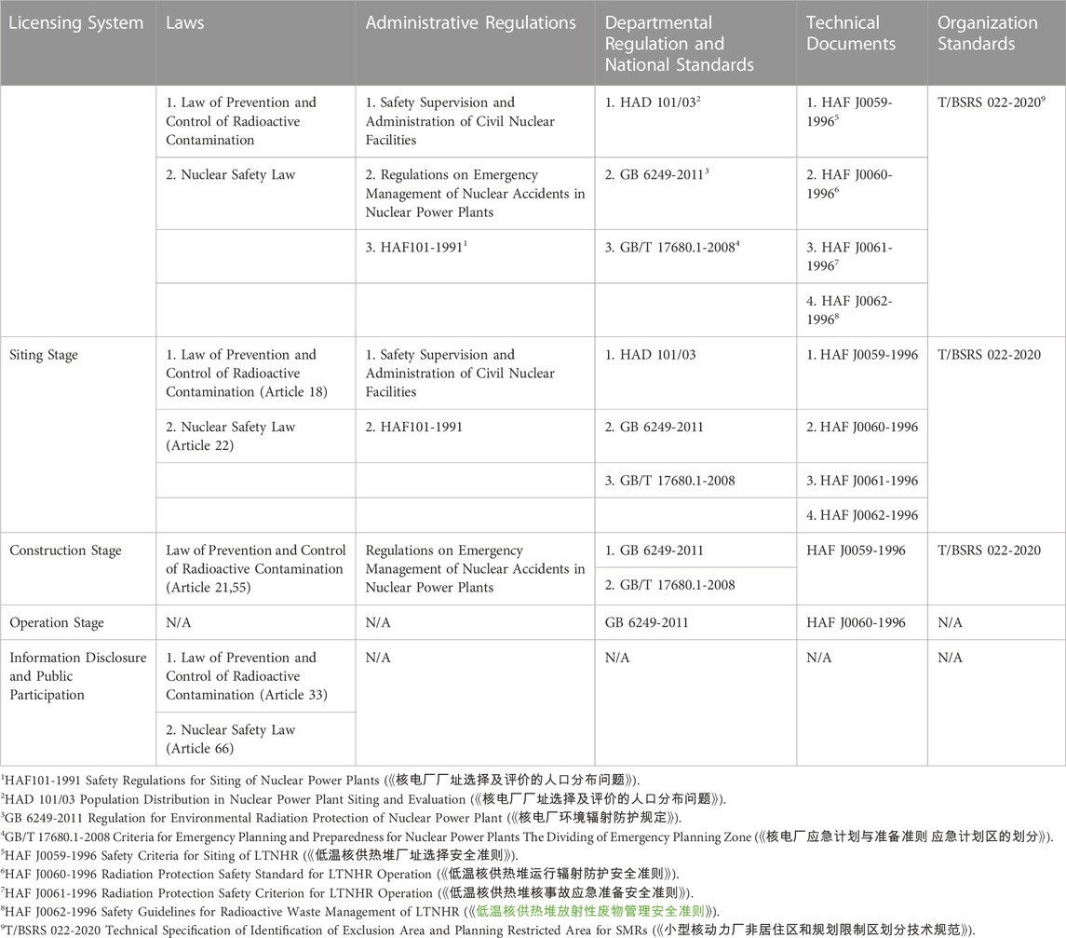1066x938 pixels.
Task: Click 'GB 6249-2011' in Operation Stage row
Action: [x=646, y=622]
